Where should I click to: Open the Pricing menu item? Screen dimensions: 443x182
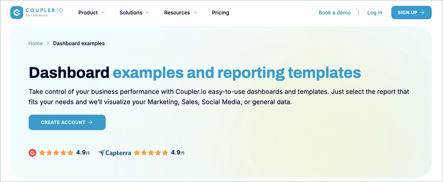click(x=220, y=13)
